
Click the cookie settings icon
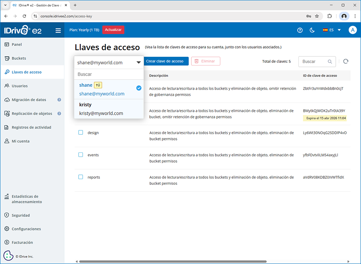click(8, 256)
